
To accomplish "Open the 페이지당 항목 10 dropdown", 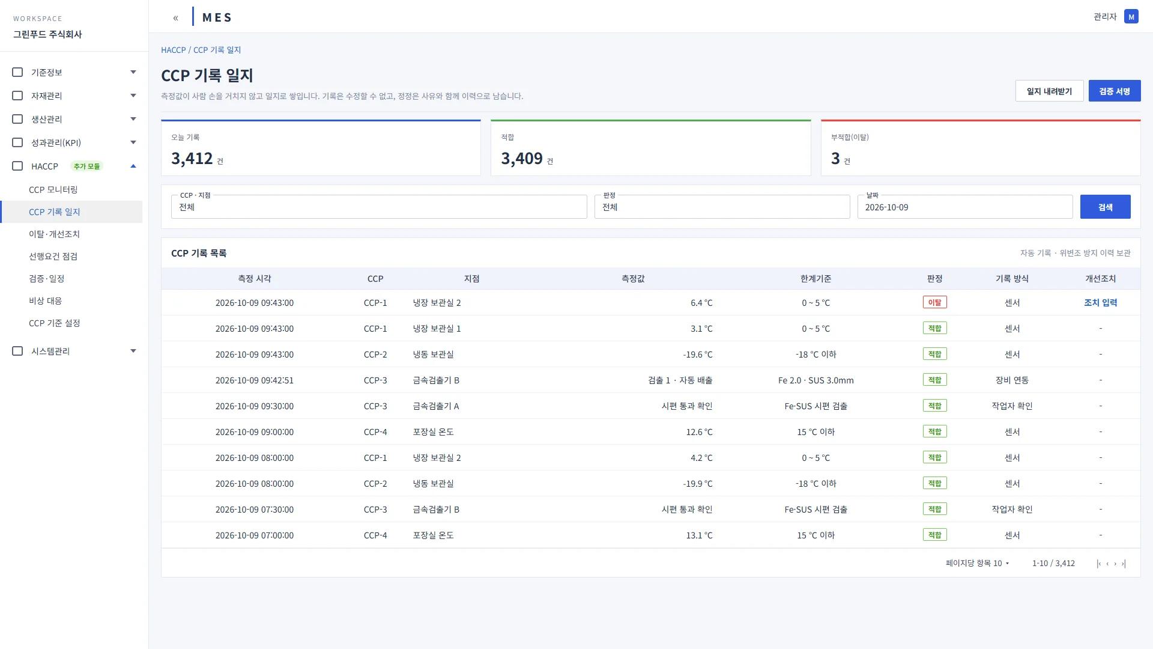I will click(978, 564).
